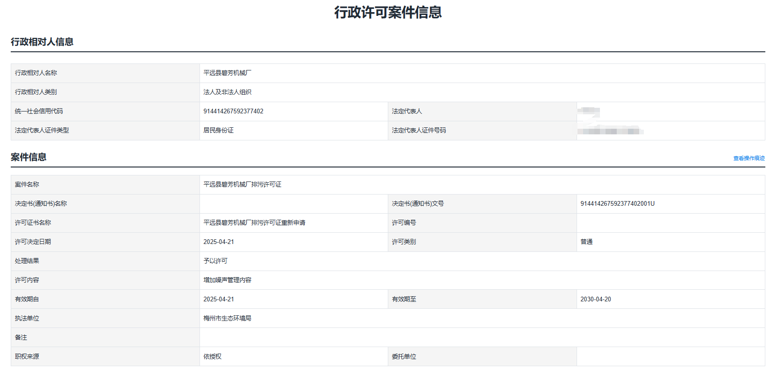Viewport: 770px width, 369px height.
Task: Click the 案件名称 value 平远县碧芳机械厂排污许可证
Action: (x=242, y=185)
